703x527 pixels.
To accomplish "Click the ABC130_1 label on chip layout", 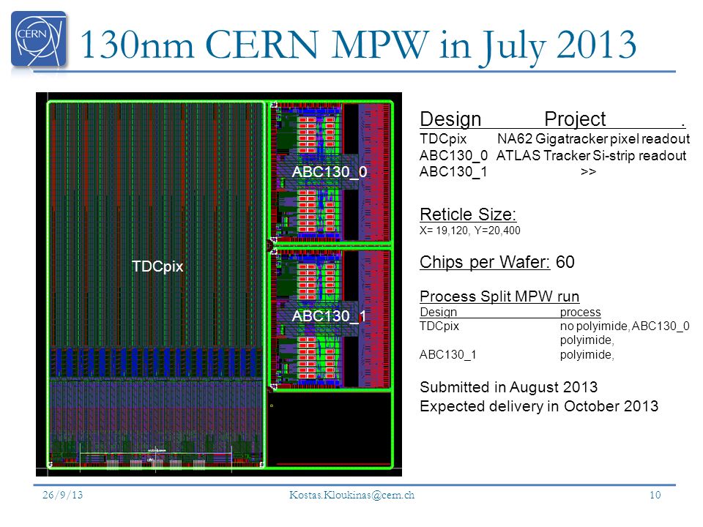I will coord(329,316).
